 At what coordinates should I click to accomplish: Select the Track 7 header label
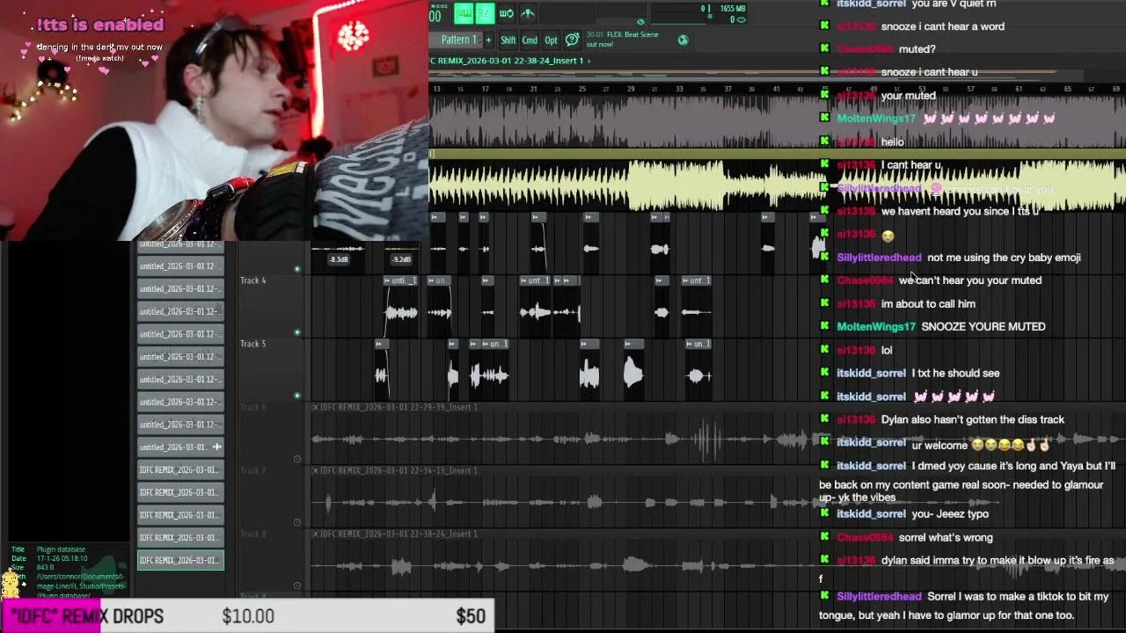[253, 470]
